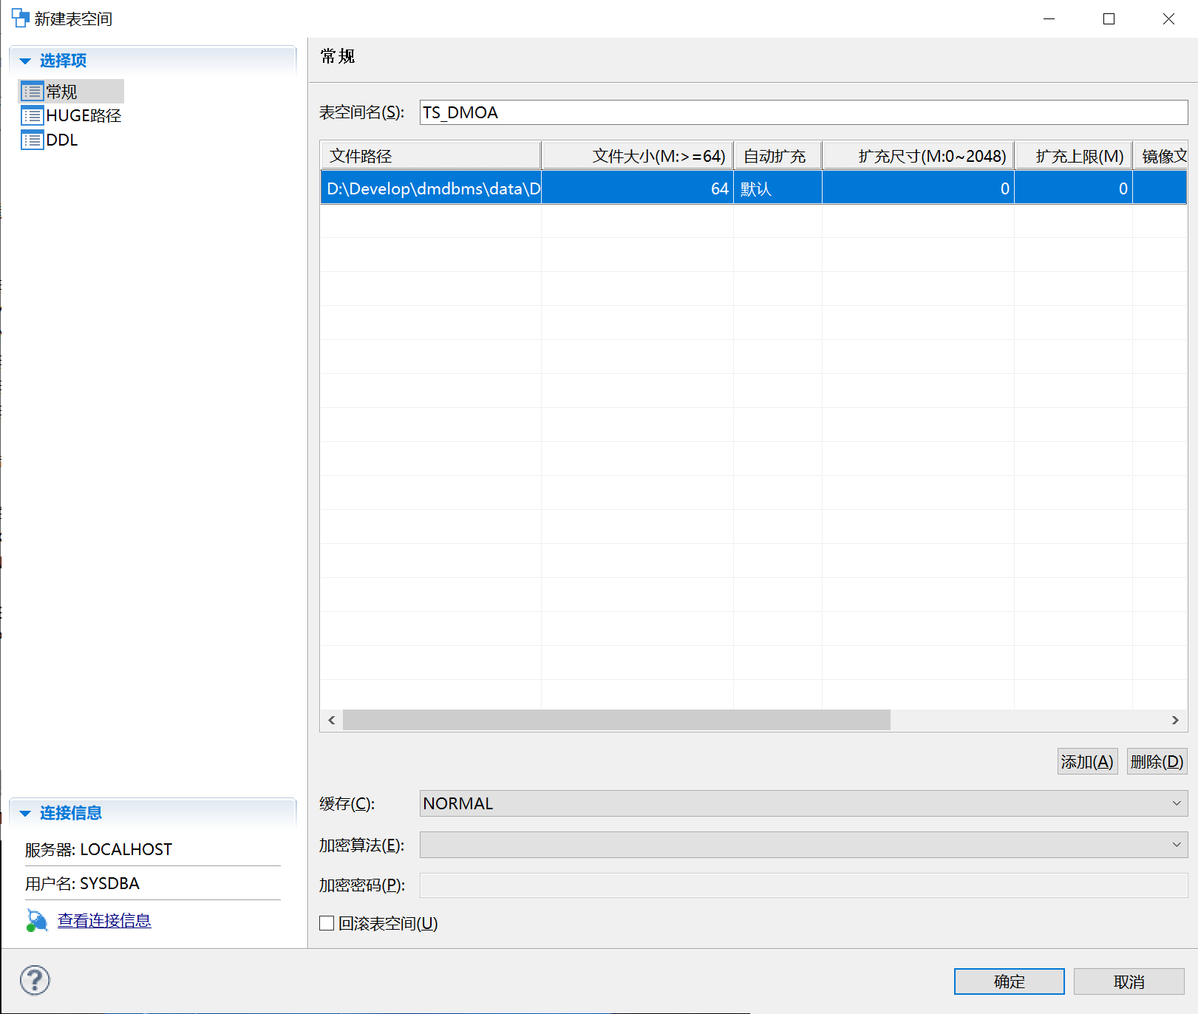
Task: Click the 常规 list icon in sidebar
Action: [32, 92]
